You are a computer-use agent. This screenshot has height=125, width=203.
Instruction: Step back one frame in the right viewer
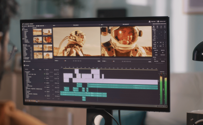point(124,61)
